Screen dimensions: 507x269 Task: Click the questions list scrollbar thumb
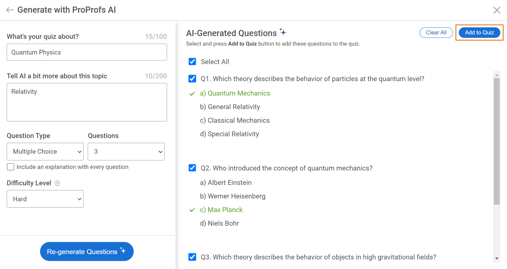(x=497, y=141)
